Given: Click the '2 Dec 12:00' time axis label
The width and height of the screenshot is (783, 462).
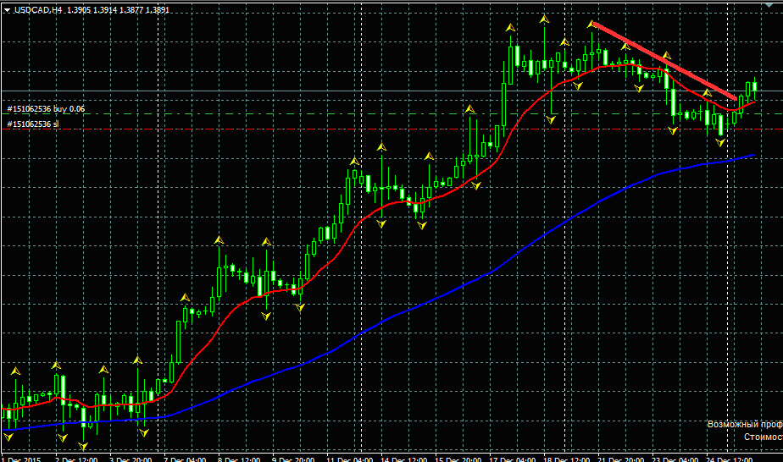Looking at the screenshot, I should [76, 459].
